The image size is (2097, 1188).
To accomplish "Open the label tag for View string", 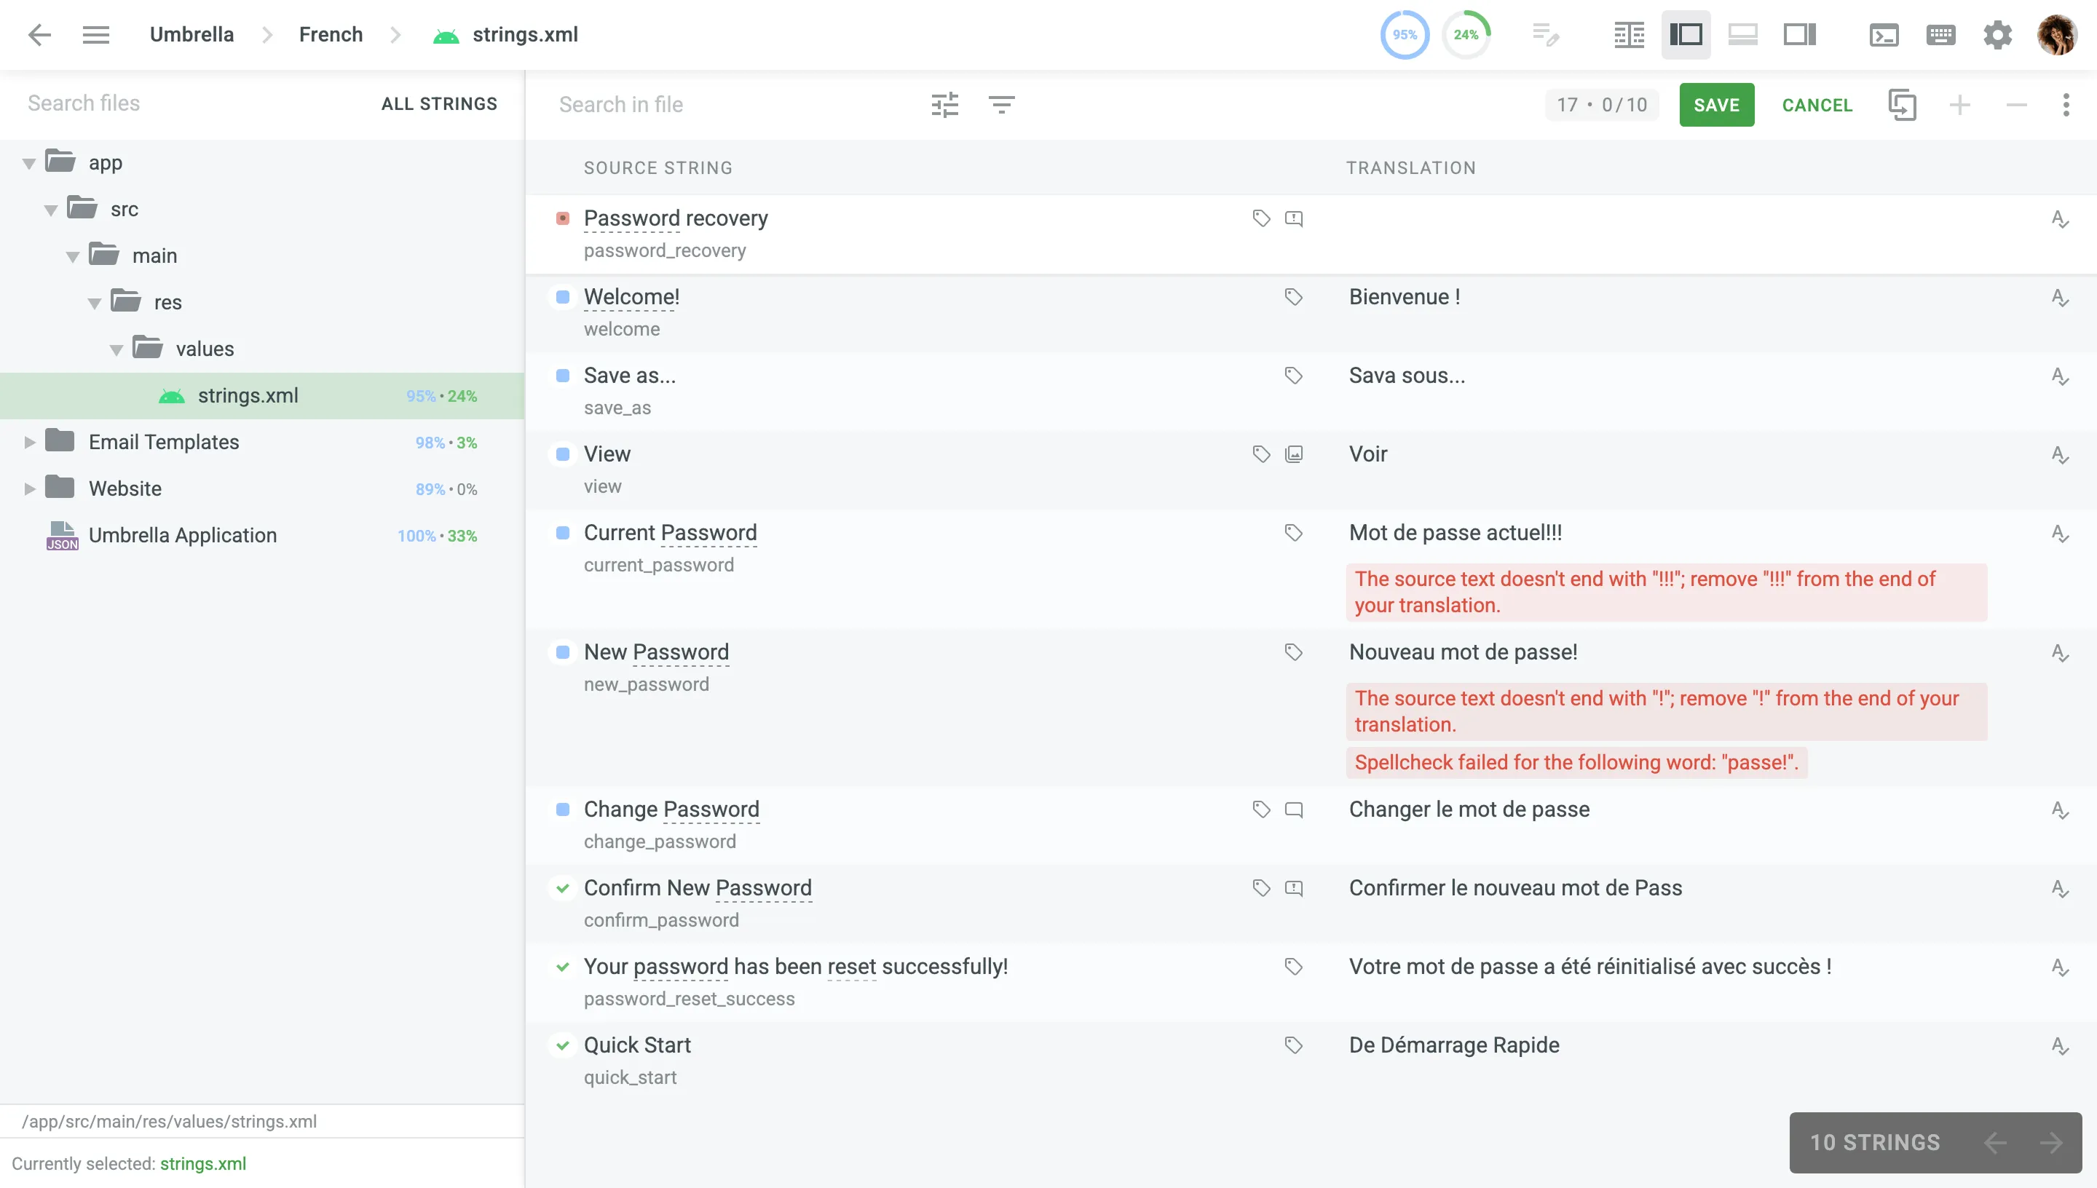I will pos(1260,454).
